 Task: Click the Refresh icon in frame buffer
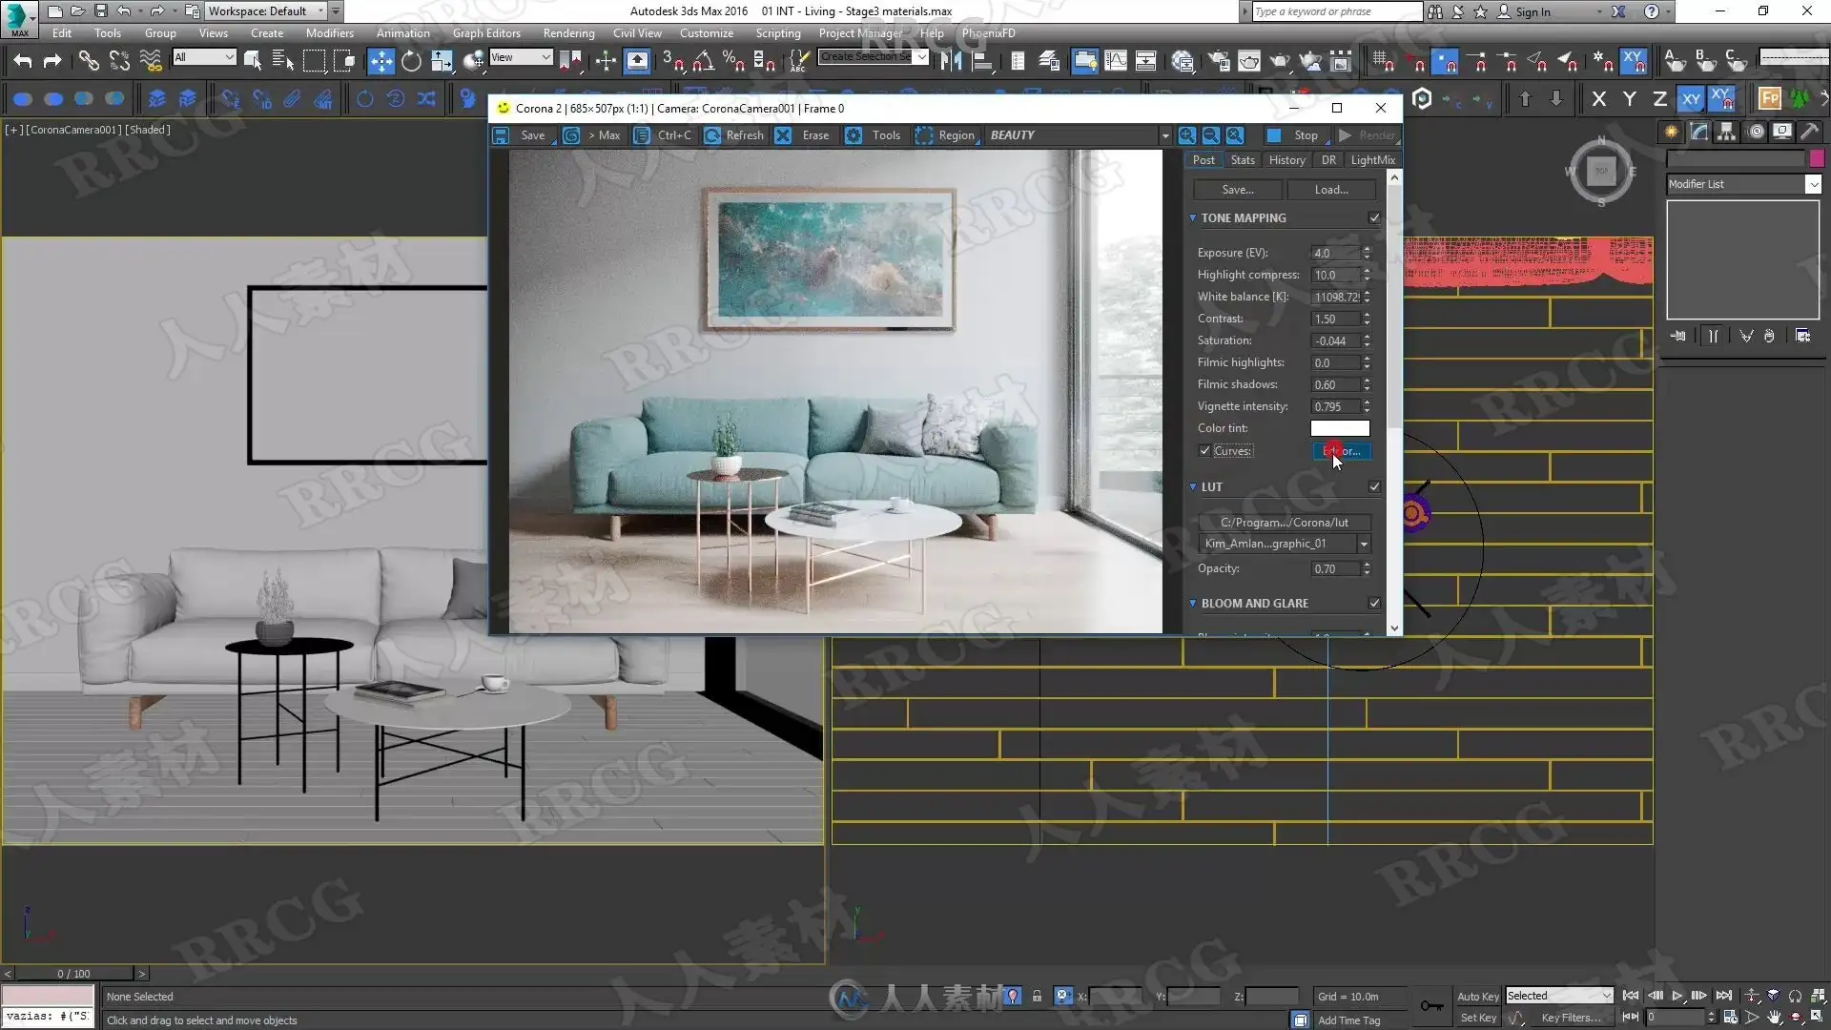[712, 135]
